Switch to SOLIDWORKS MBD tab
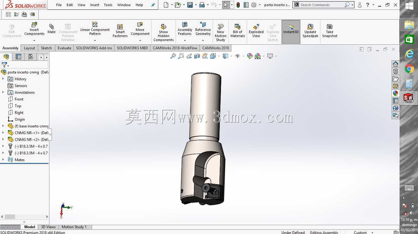Viewport: 418px width, 234px height. [132, 48]
